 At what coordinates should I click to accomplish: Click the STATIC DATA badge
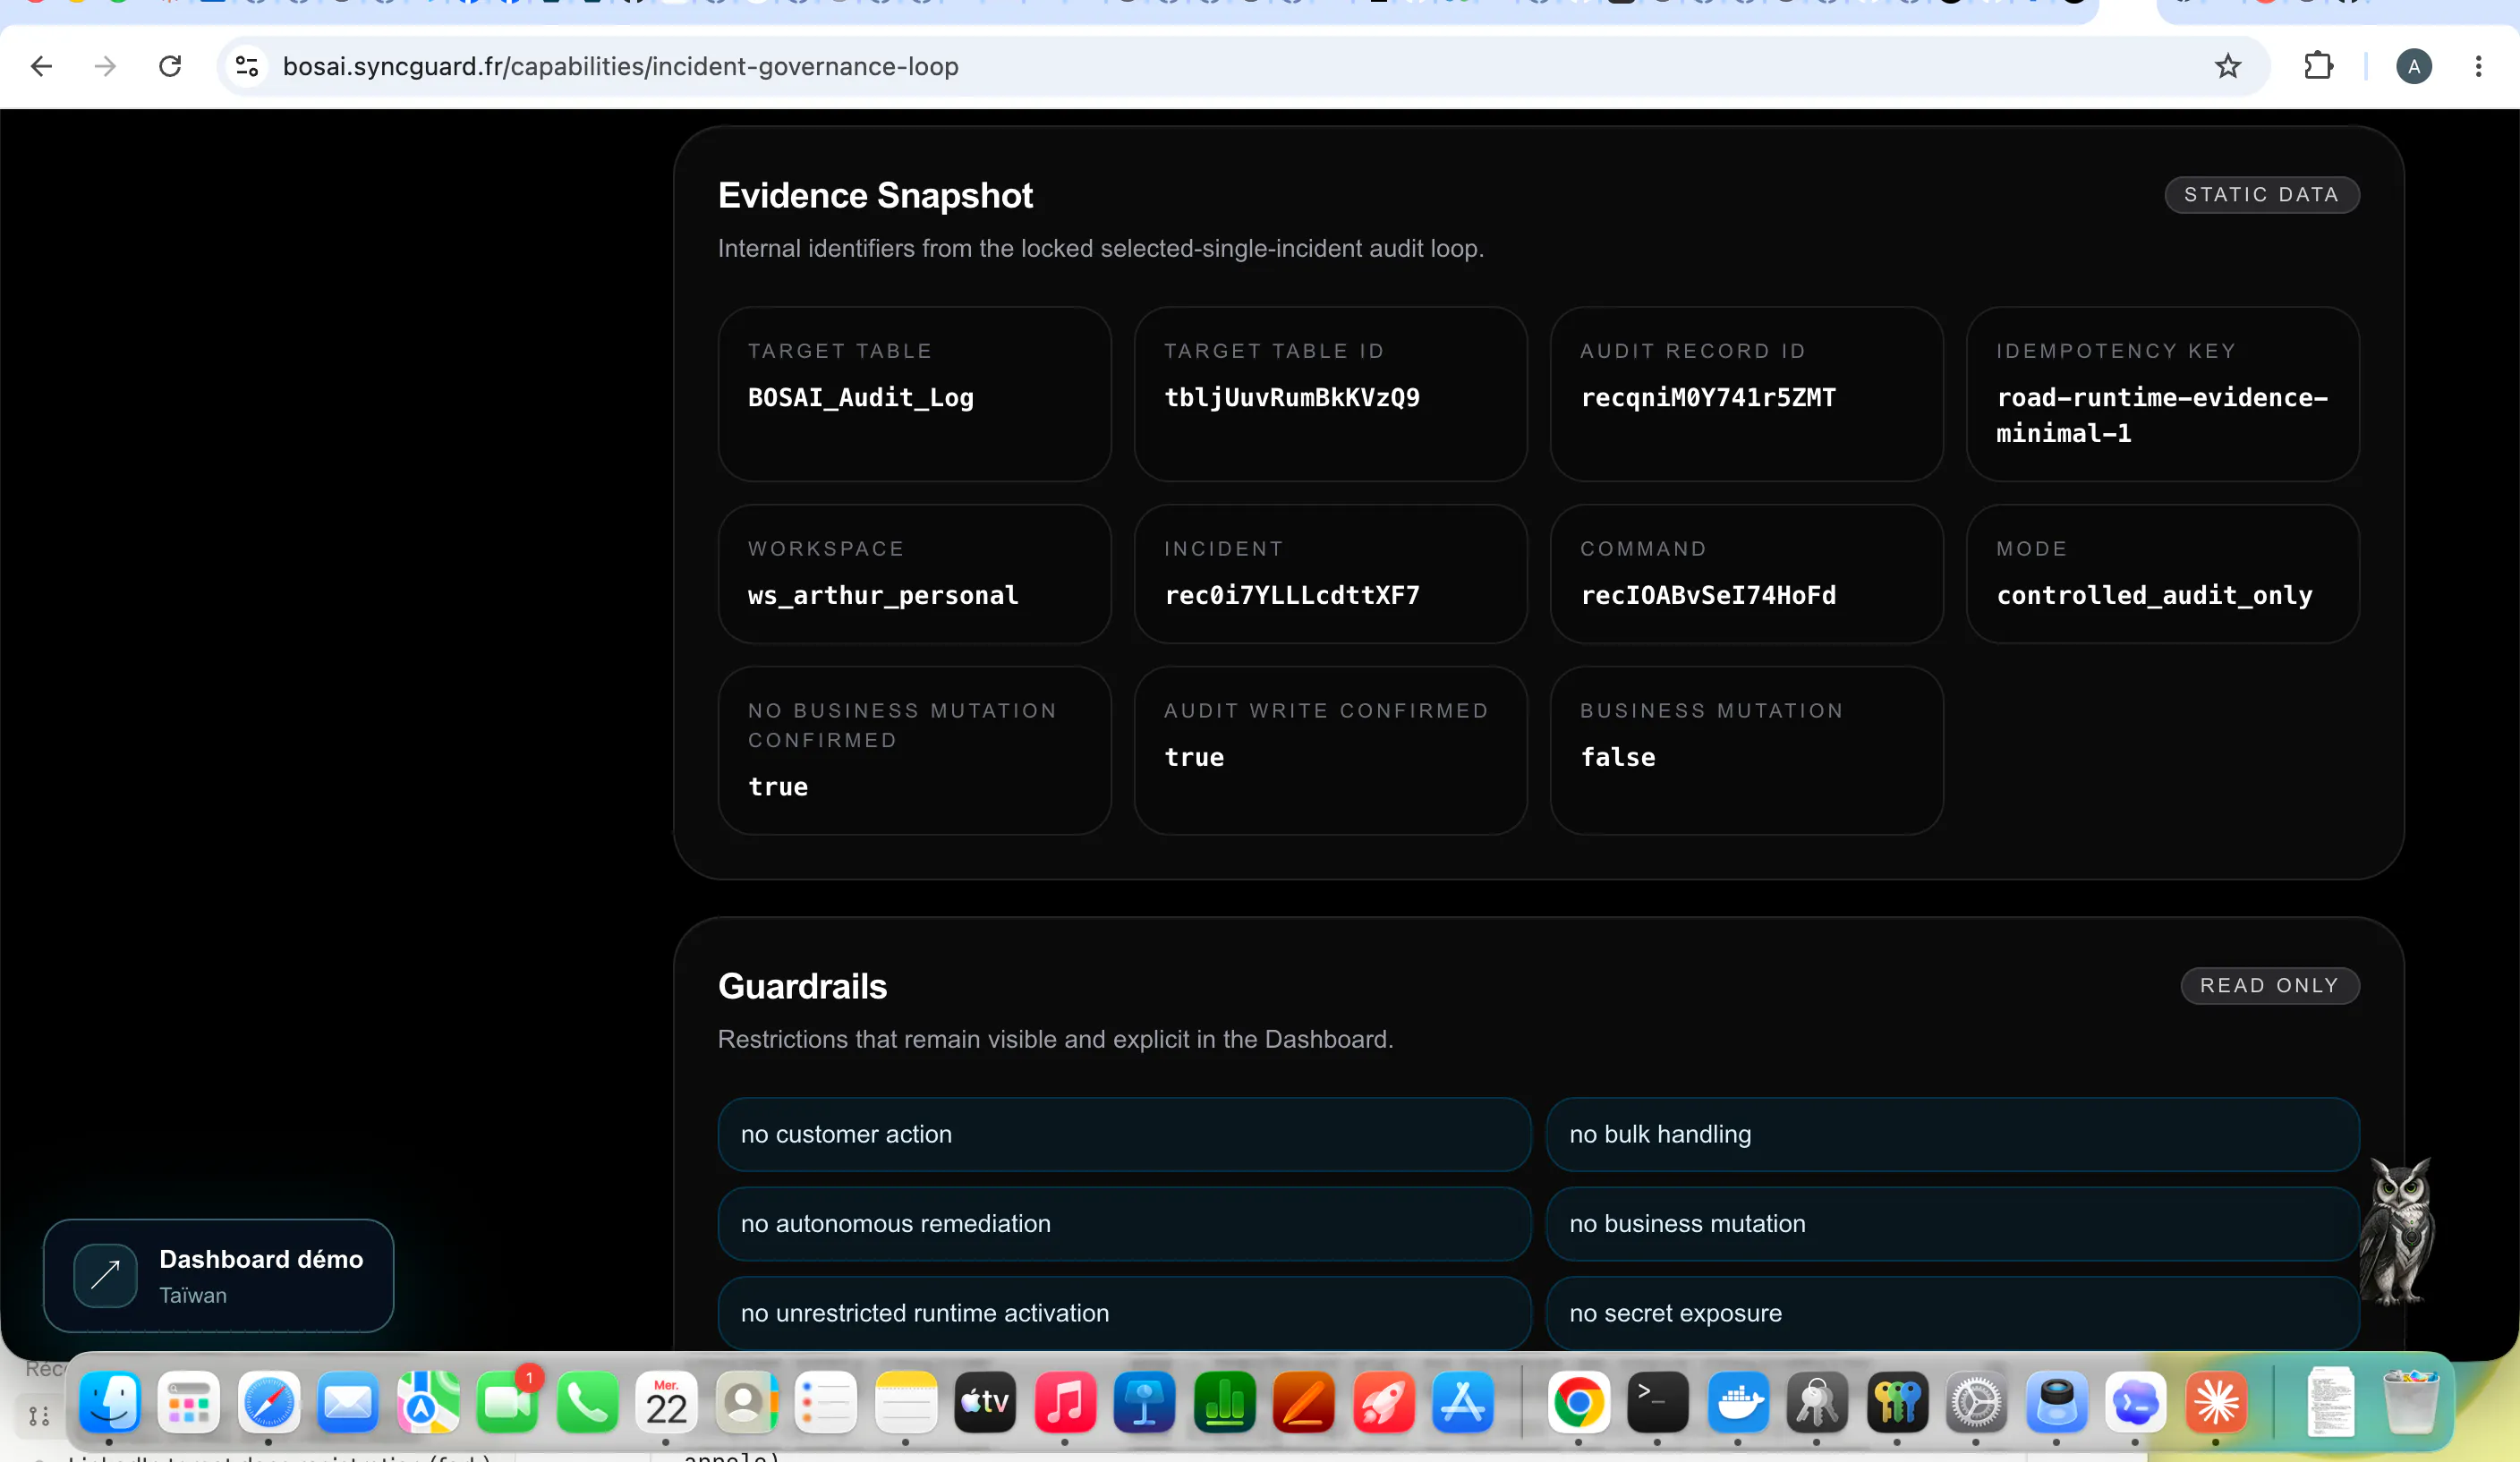point(2261,195)
